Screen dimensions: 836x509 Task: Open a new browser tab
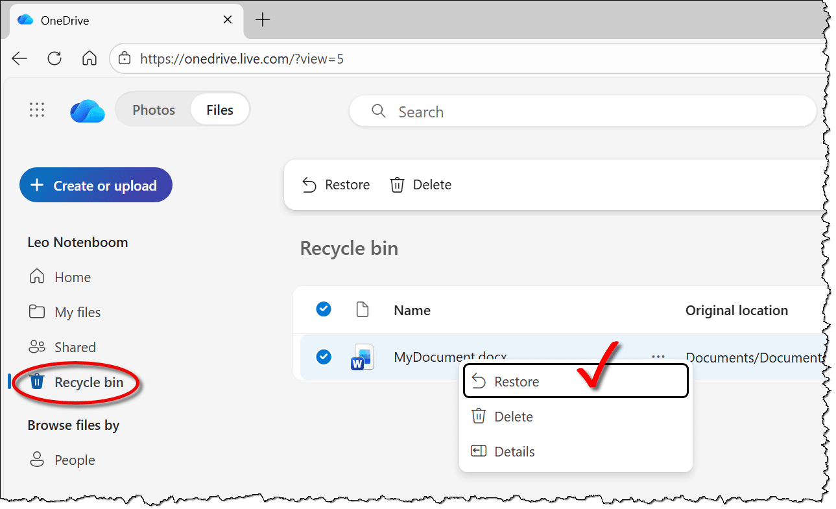tap(262, 20)
